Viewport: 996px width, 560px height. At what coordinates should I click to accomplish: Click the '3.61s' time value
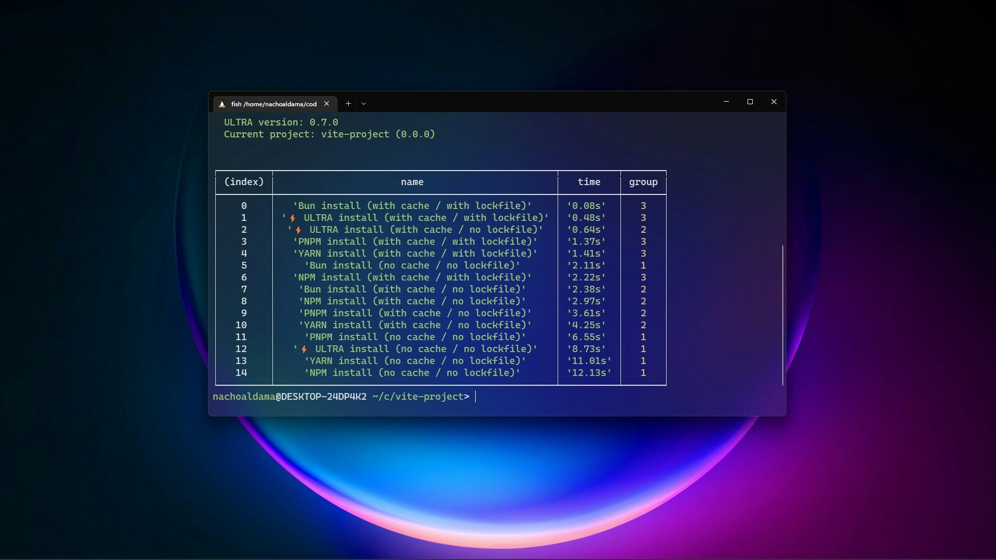pos(586,313)
